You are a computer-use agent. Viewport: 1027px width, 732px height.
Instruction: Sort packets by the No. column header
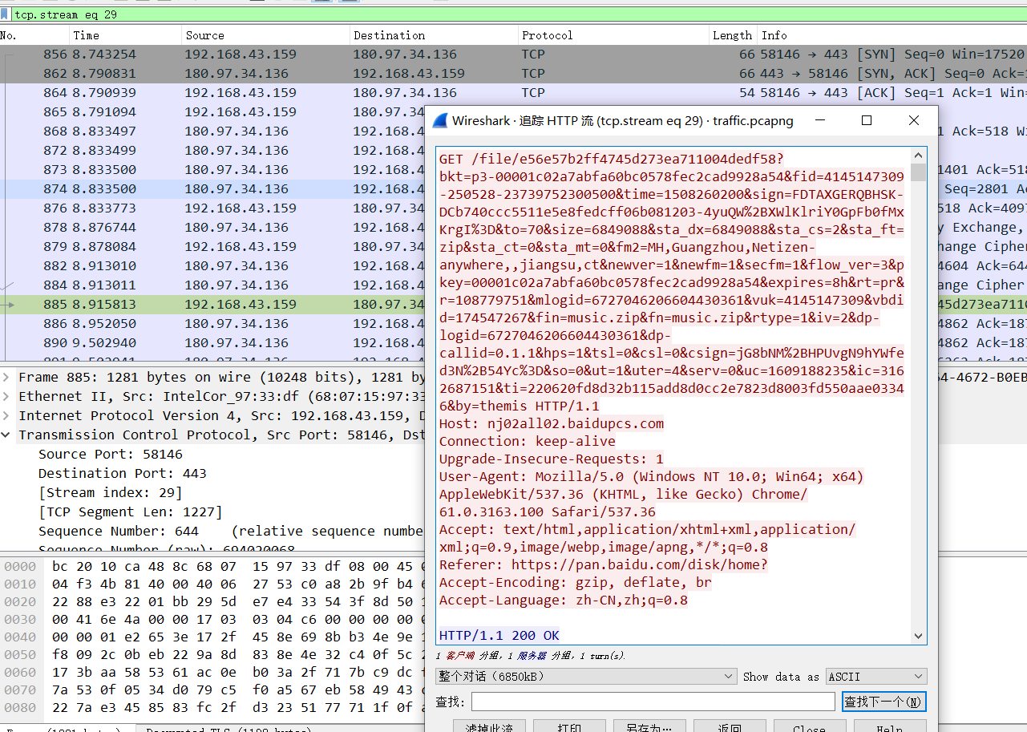[34, 35]
